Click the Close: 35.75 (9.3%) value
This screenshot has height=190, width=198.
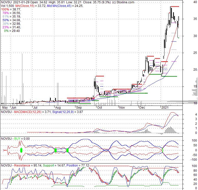(97, 2)
